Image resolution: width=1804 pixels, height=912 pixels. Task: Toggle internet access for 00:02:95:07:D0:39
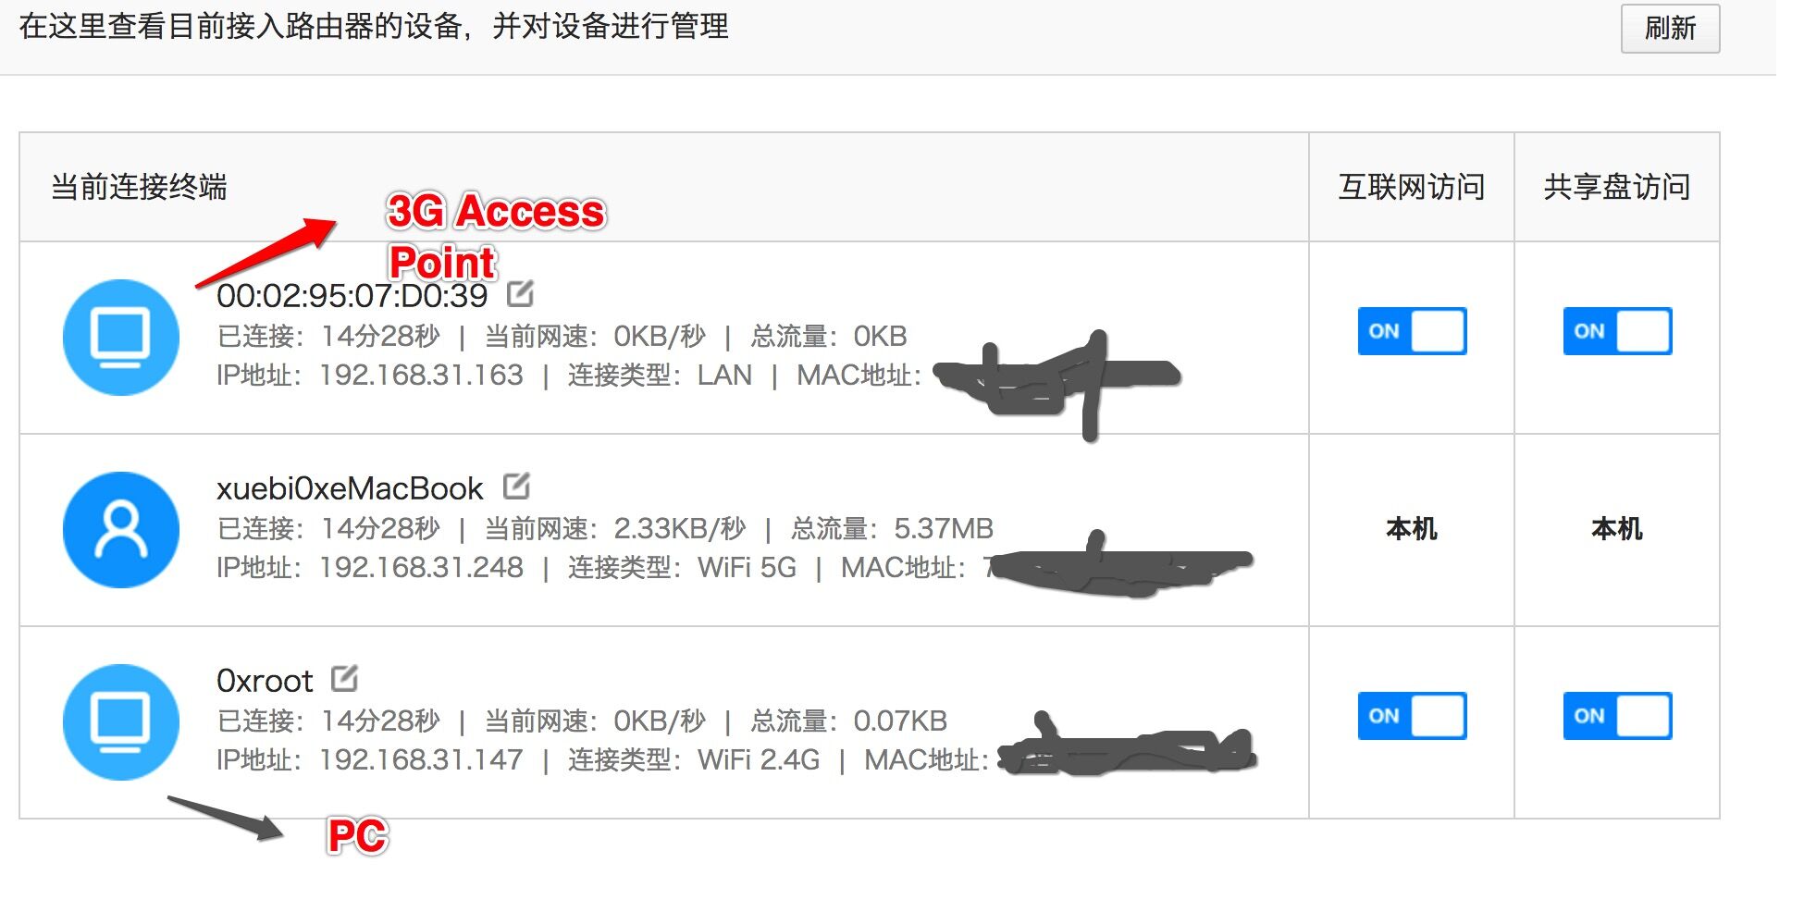[1411, 331]
